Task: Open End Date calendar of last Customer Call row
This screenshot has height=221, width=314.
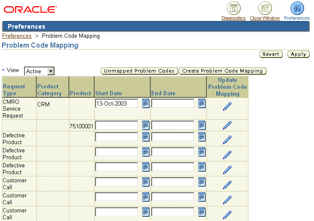Action: tap(202, 212)
